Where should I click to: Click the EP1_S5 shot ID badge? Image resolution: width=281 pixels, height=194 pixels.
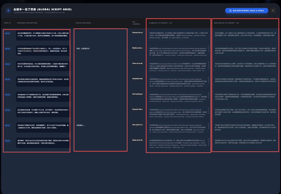point(8,95)
